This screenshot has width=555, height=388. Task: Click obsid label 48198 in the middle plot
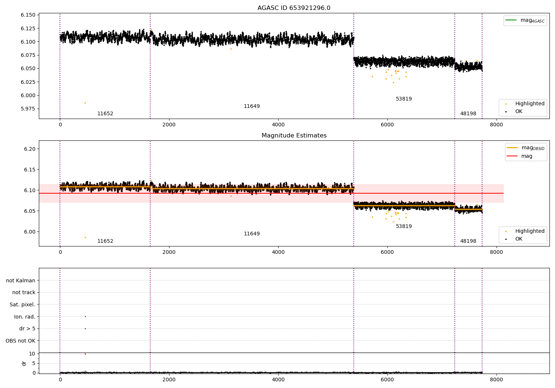pos(468,241)
